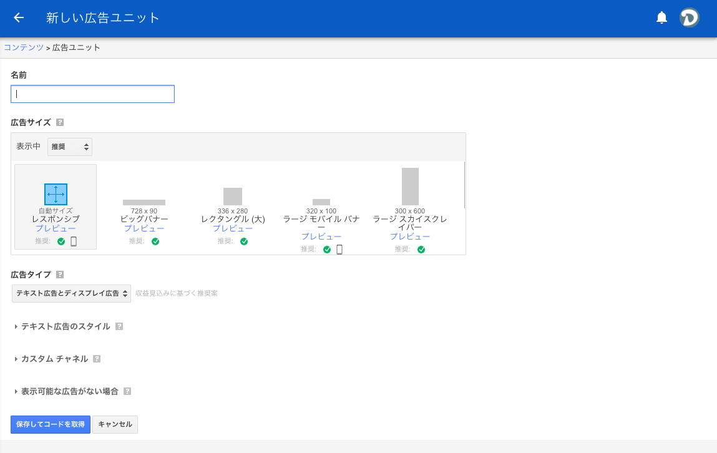Open the notifications bell

tap(661, 17)
